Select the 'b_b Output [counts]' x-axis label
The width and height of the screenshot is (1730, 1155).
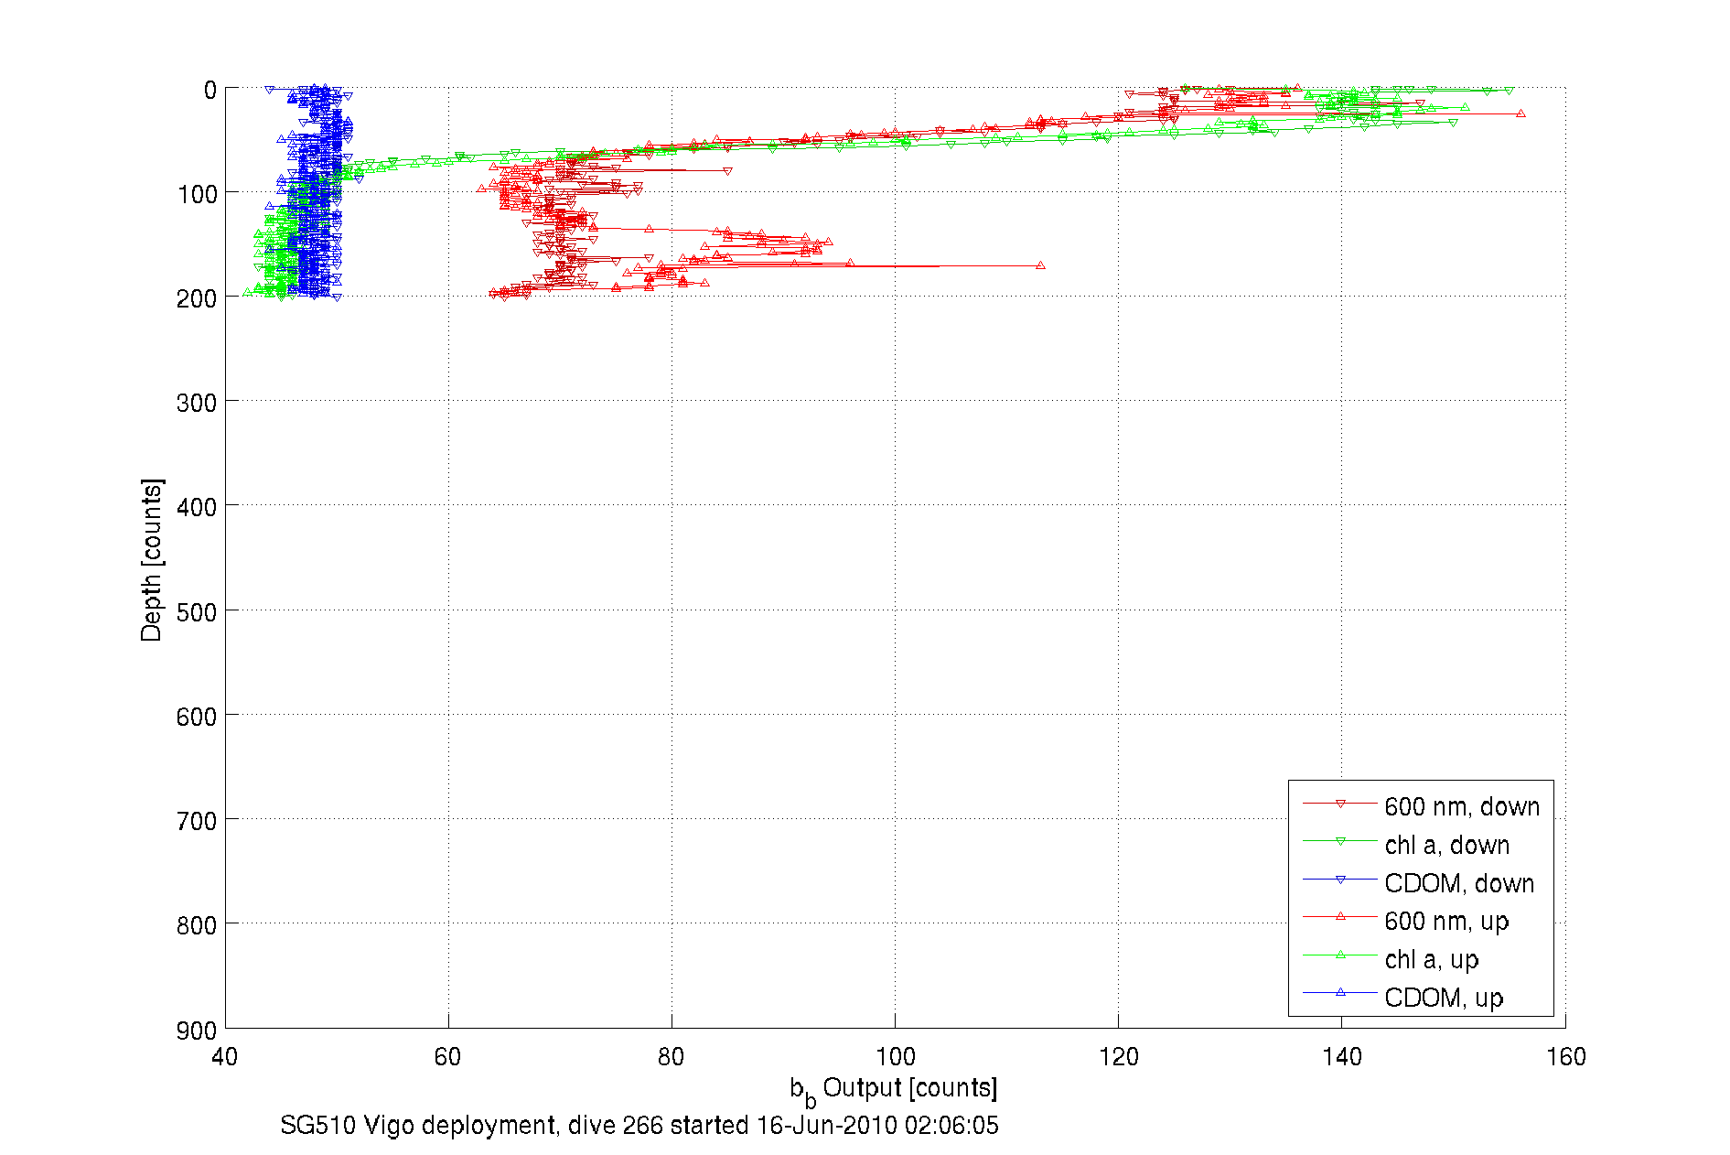pyautogui.click(x=894, y=1090)
